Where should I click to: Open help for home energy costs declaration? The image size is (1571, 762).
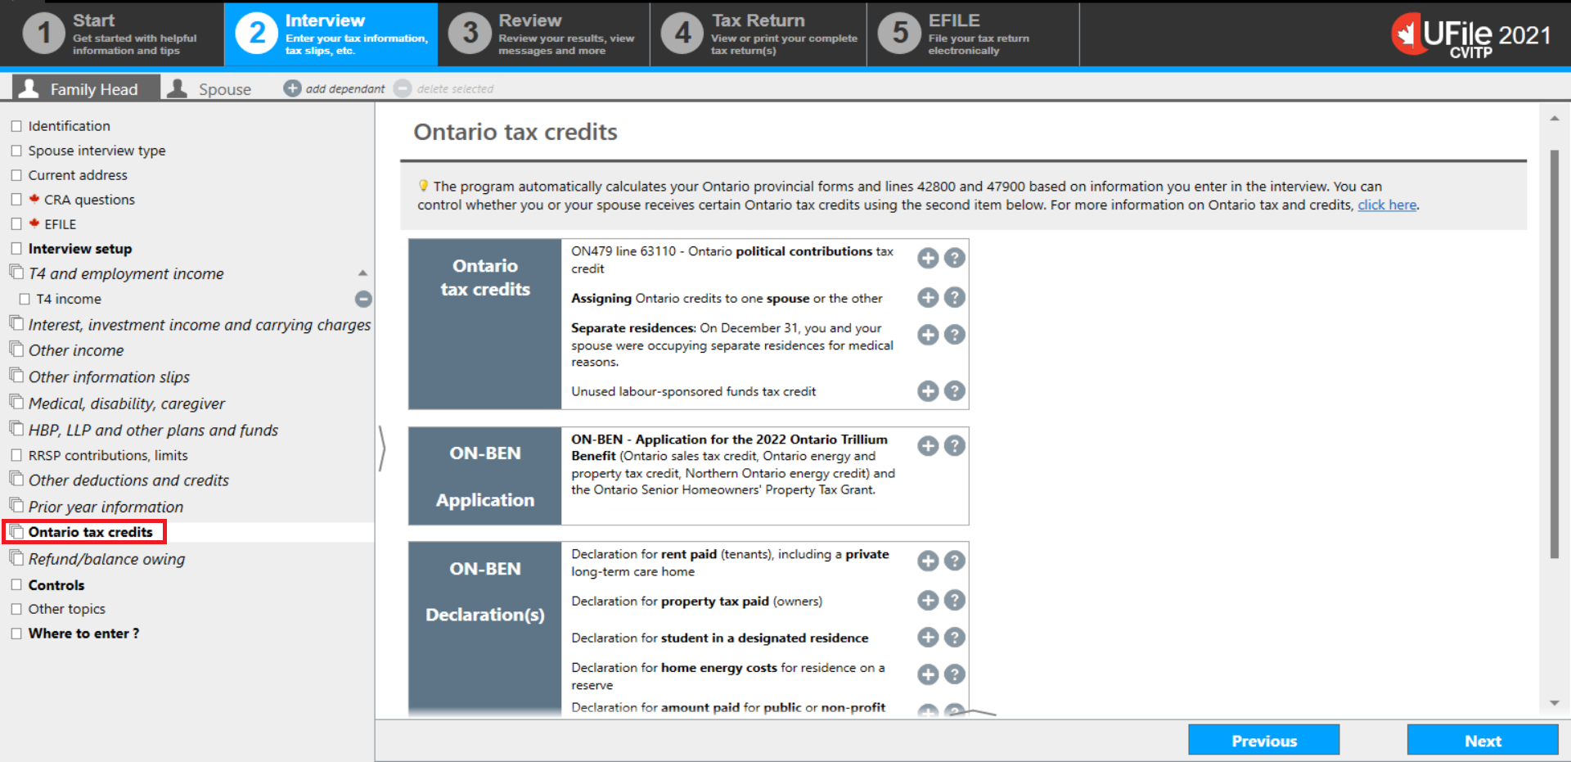pos(954,674)
